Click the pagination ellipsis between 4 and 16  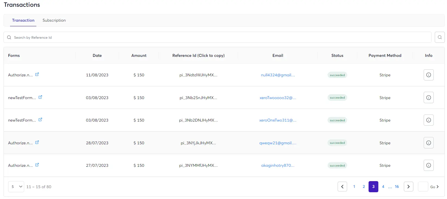coord(390,187)
